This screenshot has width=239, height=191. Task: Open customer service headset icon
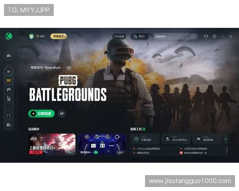tap(206, 36)
